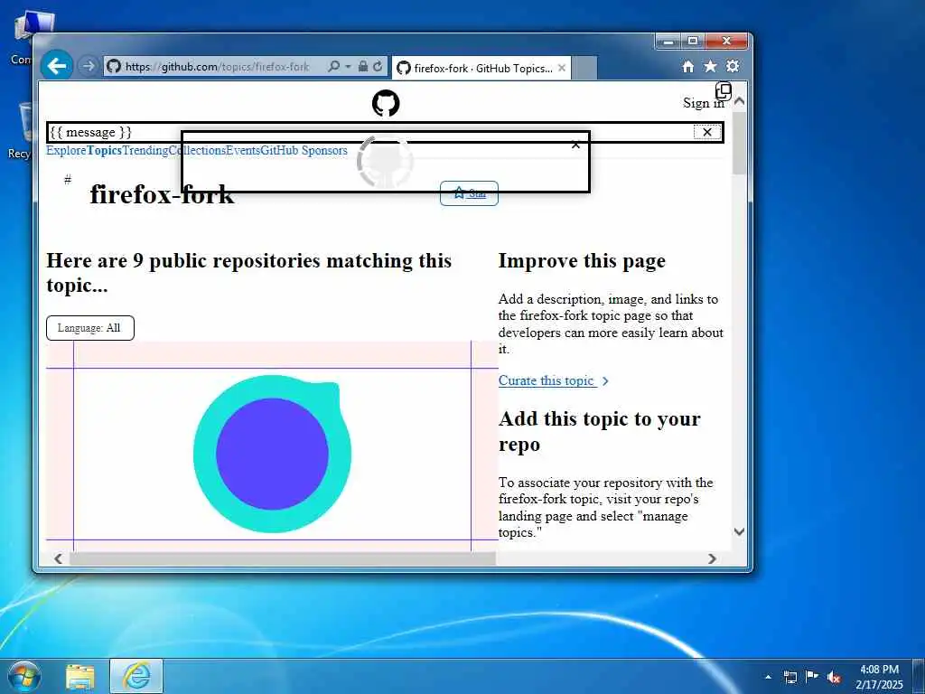The width and height of the screenshot is (925, 694).
Task: Dismiss the {{ message }} banner with its X
Action: [x=706, y=132]
